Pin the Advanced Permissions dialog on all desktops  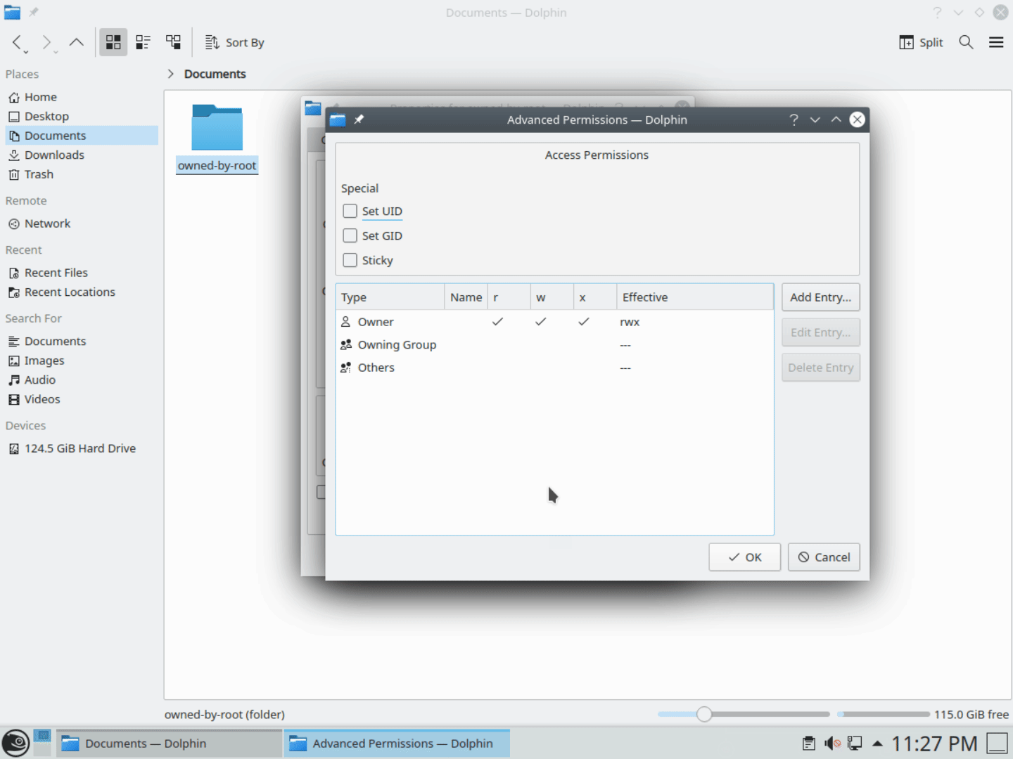(359, 119)
